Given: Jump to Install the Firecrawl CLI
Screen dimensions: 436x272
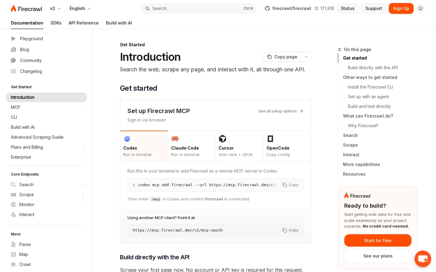Looking at the screenshot, I should 370,87.
